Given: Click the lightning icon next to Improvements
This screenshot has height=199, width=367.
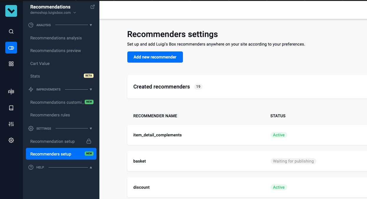Looking at the screenshot, I should [x=31, y=89].
